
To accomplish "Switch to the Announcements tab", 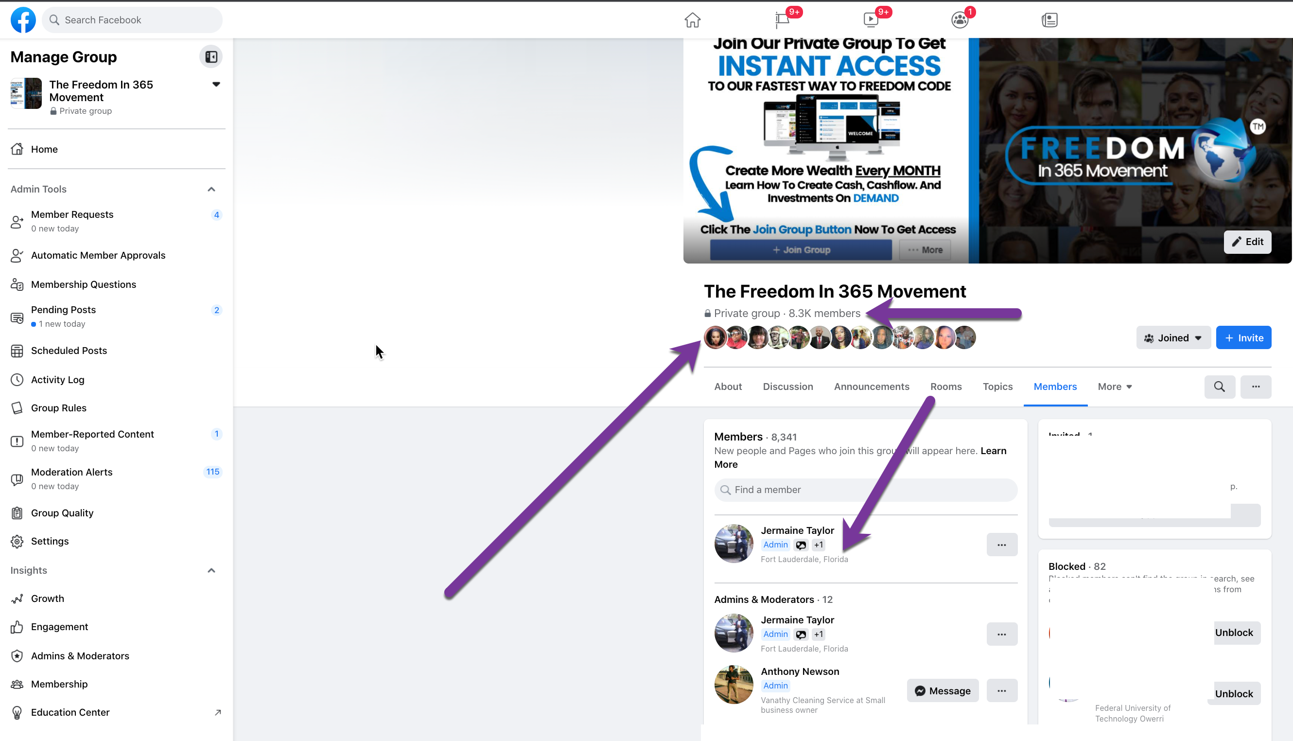I will [x=872, y=387].
